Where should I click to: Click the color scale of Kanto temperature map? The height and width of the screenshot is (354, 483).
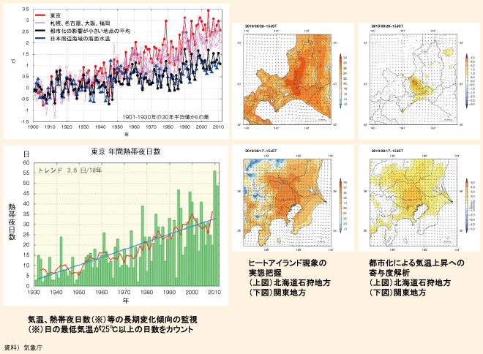coord(342,206)
